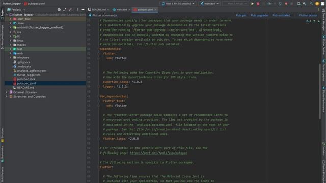
Task: Open the yellow user avatar icon
Action: pos(317,4)
